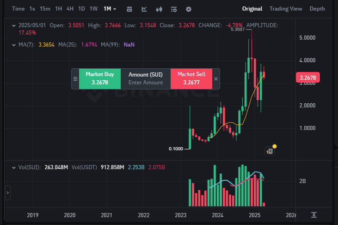Click the Vol(USDT) 912.858M value
The width and height of the screenshot is (338, 225).
click(x=112, y=167)
